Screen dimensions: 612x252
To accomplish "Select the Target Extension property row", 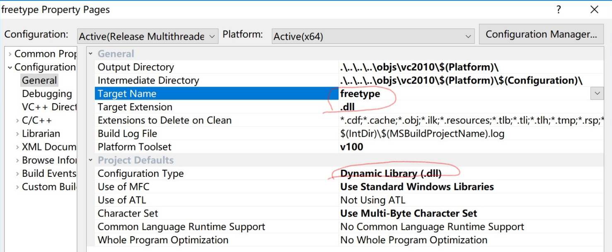I will click(x=135, y=107).
